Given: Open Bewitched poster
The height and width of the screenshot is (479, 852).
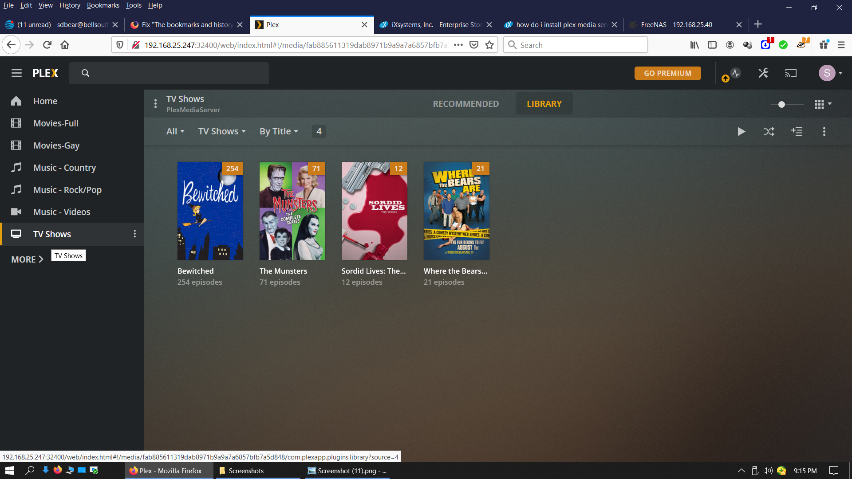Looking at the screenshot, I should [210, 211].
